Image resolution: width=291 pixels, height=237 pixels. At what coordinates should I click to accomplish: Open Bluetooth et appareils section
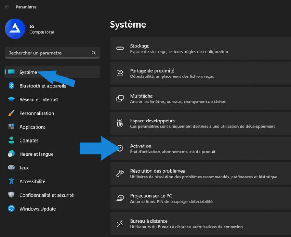coord(43,86)
